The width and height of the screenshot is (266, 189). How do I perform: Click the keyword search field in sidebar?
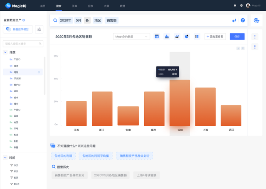tap(23, 44)
